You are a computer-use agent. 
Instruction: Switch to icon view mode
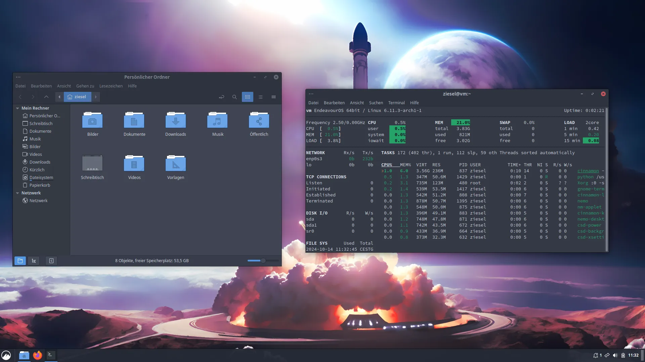coord(248,97)
